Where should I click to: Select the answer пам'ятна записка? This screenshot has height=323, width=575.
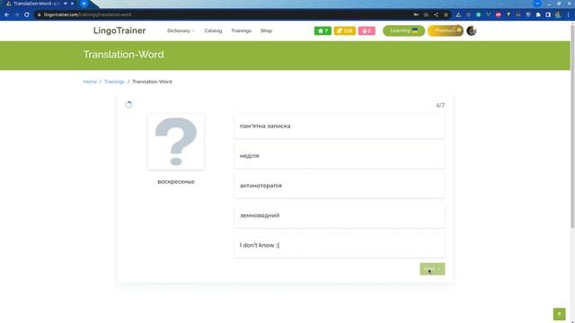[340, 126]
